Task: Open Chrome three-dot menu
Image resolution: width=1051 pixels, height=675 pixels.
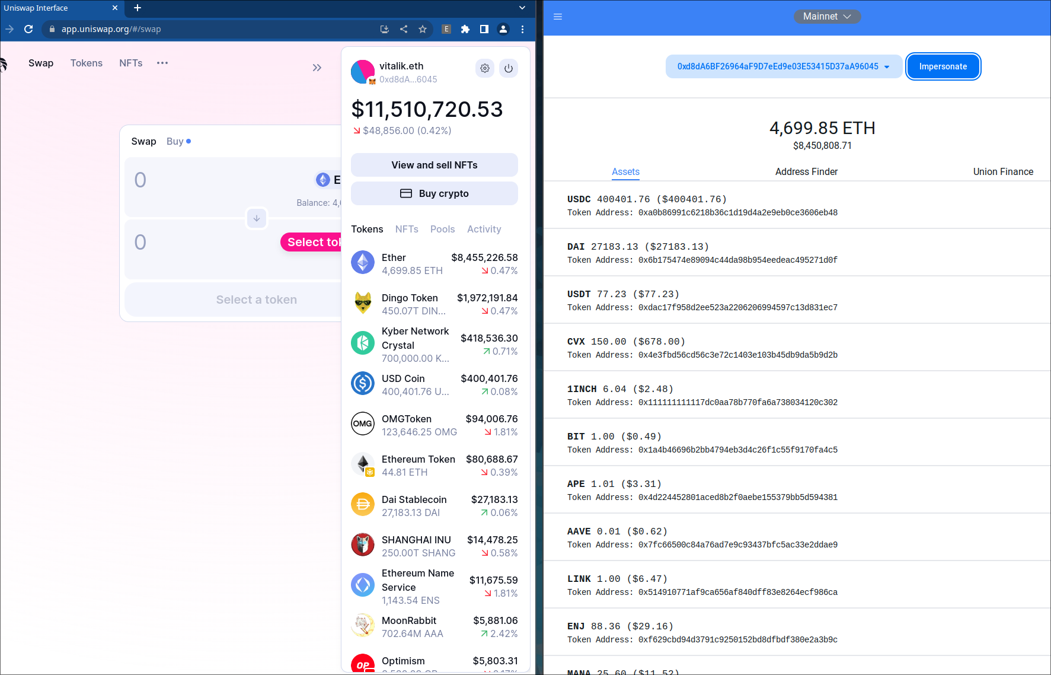Action: (522, 29)
